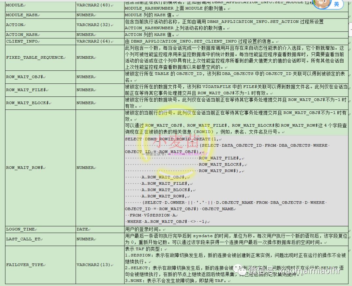Click the 'WHERE A.ROW_WAIT_OBJ# <> -1;' code line
This screenshot has height=286, width=352.
coord(167,222)
